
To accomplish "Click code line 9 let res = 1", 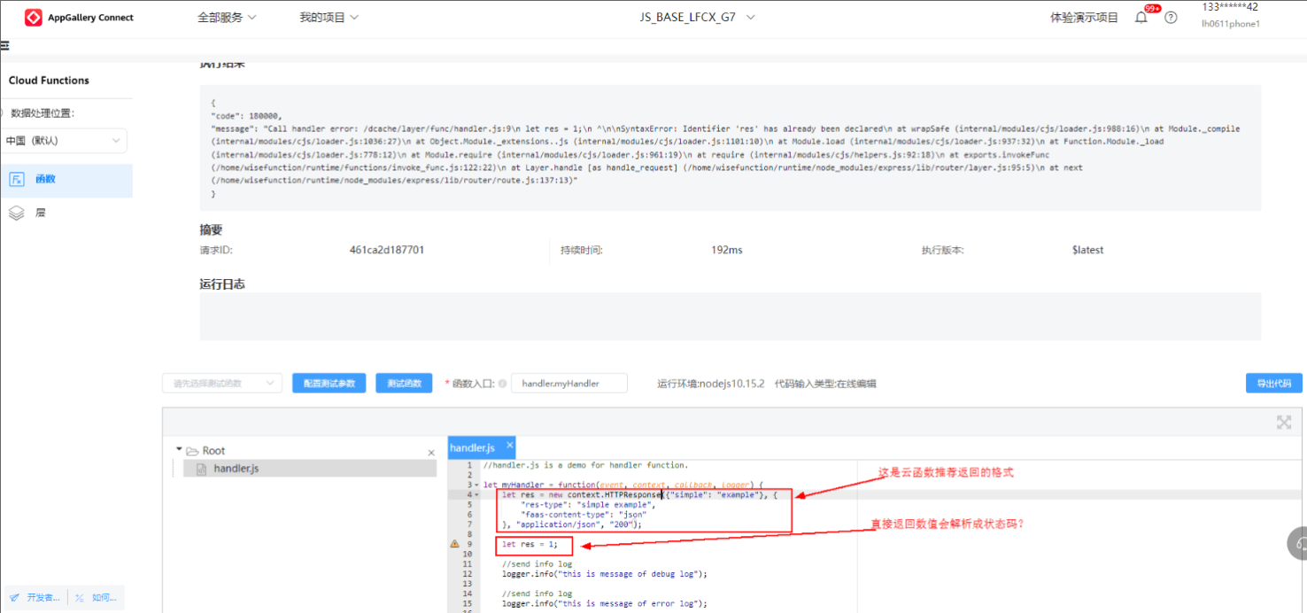I will pos(530,544).
